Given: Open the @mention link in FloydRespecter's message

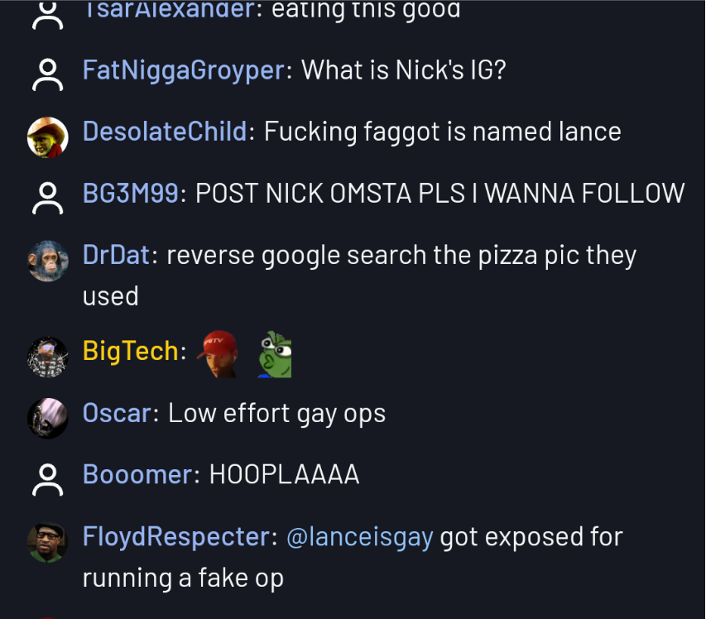Looking at the screenshot, I should [360, 537].
